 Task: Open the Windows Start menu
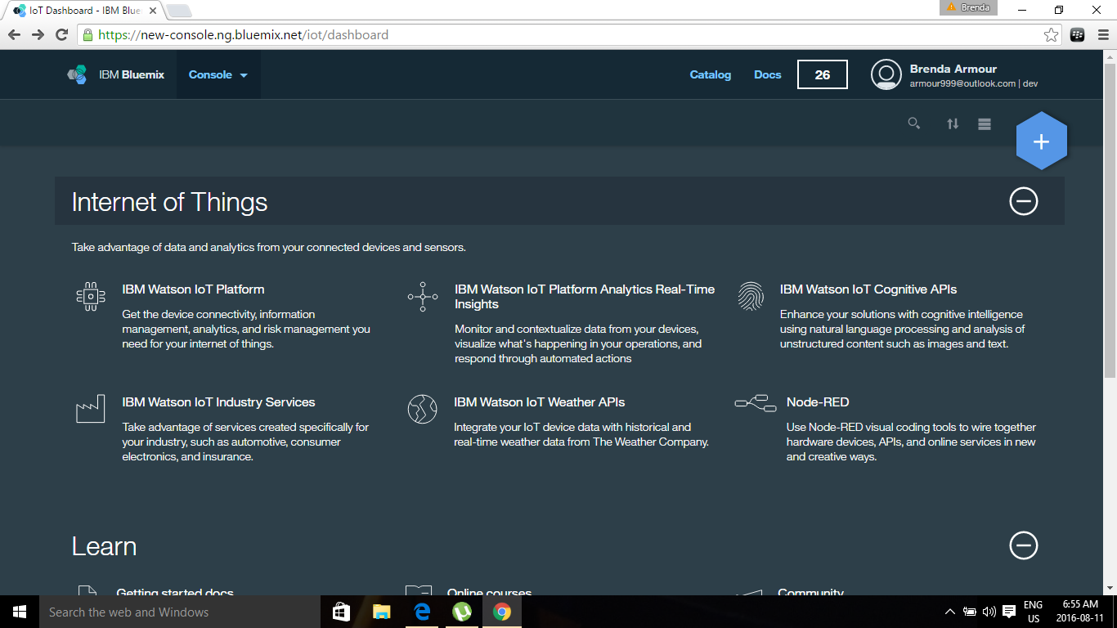20,612
